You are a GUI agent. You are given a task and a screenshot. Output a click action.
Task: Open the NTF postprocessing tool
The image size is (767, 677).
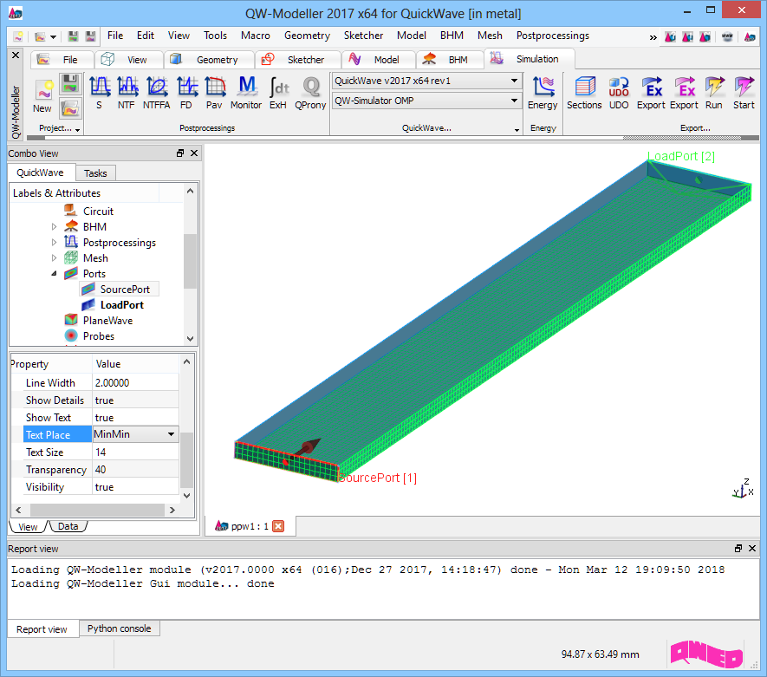(127, 92)
